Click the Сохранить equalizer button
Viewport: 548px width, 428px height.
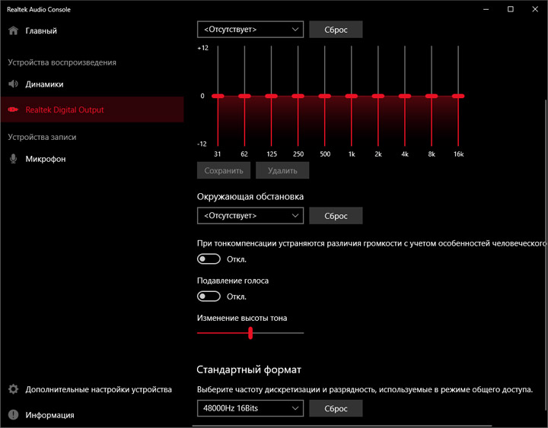[224, 171]
